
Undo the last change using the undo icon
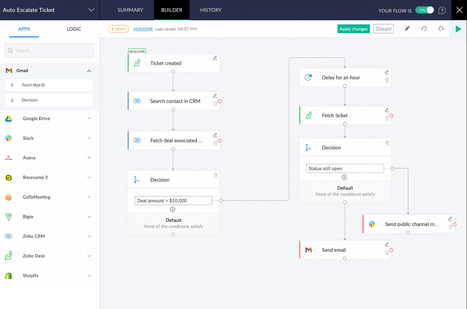(x=424, y=29)
